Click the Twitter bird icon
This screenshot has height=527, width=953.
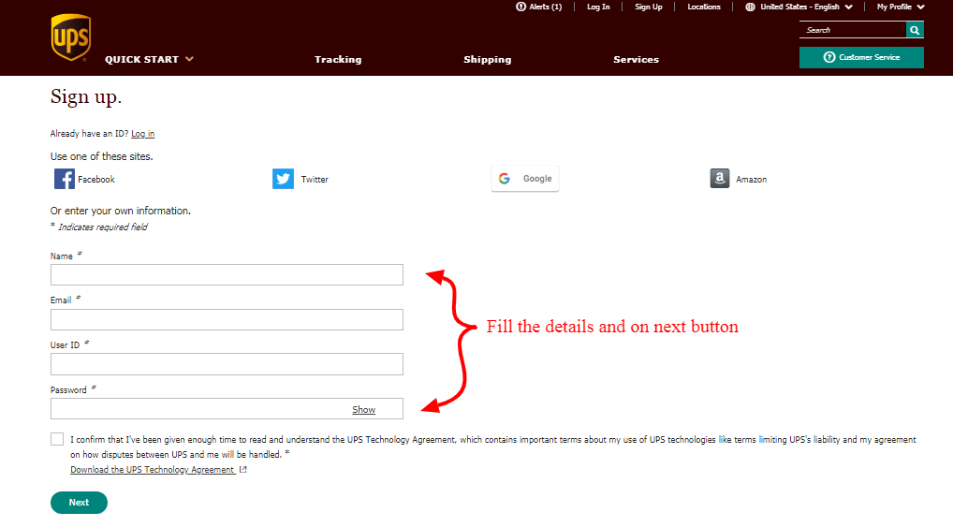click(284, 179)
